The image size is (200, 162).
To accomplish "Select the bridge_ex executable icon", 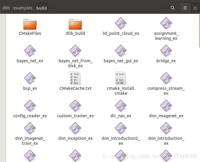I will click(166, 51).
